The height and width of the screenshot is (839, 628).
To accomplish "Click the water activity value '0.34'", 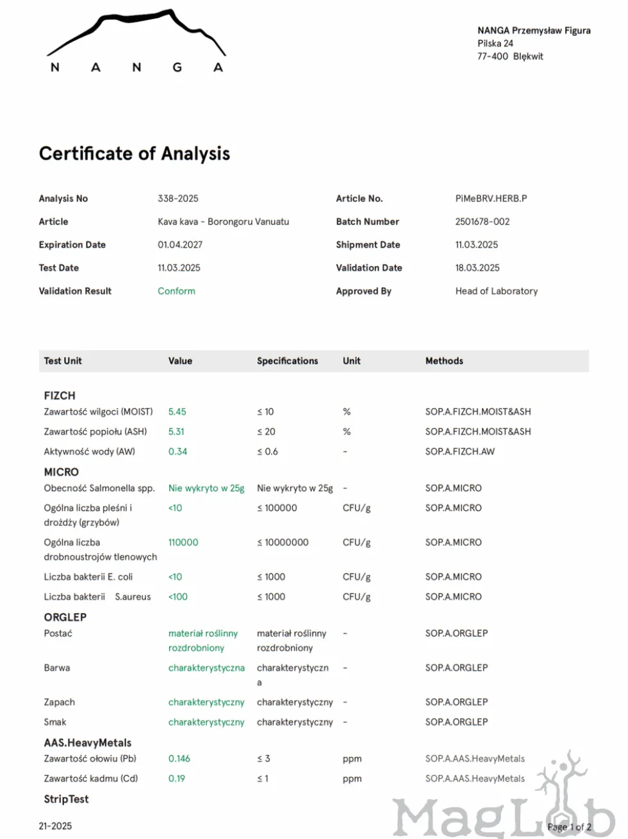I will (178, 452).
